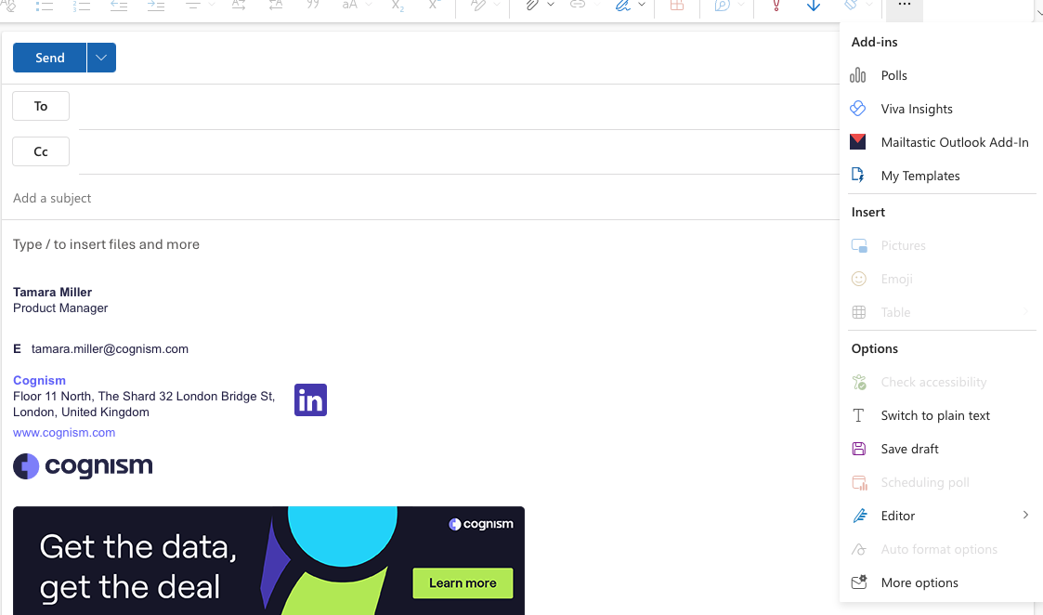The width and height of the screenshot is (1043, 615).
Task: Toggle superscript formatting
Action: 435,6
